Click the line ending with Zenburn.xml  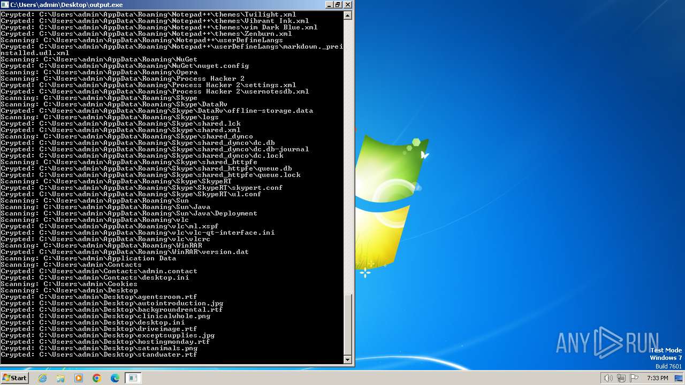[x=146, y=34]
